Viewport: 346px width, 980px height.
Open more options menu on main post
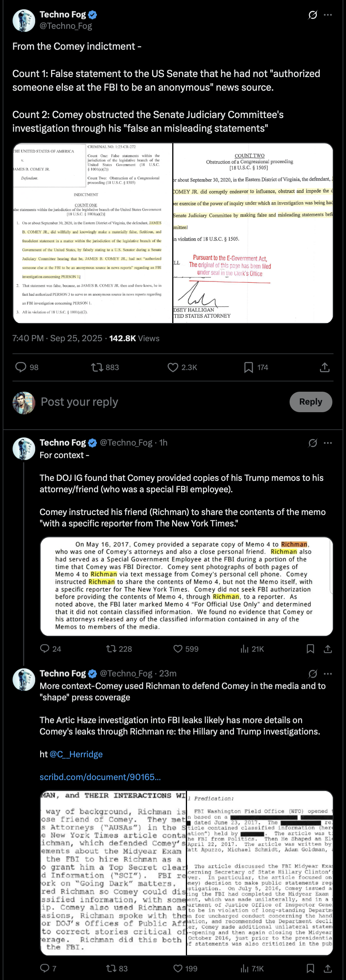coord(328,15)
